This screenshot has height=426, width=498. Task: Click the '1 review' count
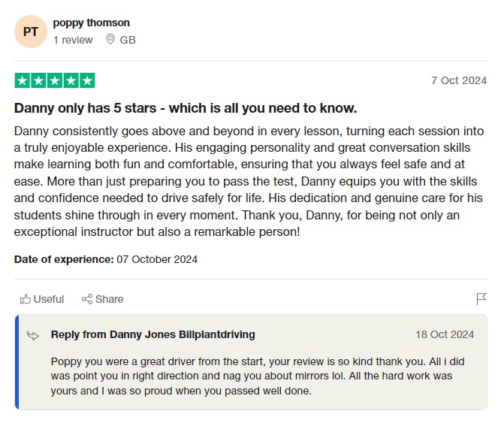click(x=73, y=40)
